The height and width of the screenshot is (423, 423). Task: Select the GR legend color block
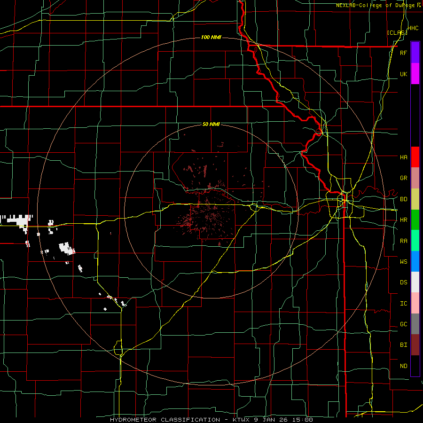415,178
